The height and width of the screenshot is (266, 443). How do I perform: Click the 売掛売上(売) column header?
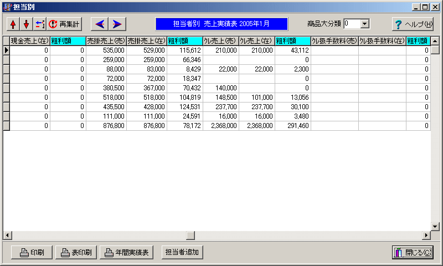(x=106, y=41)
